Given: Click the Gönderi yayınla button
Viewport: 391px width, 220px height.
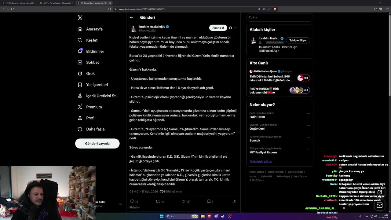Looking at the screenshot, I should pyautogui.click(x=97, y=144).
